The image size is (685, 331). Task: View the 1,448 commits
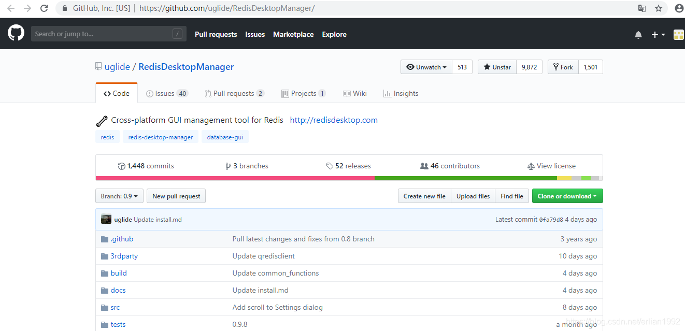[x=146, y=166]
